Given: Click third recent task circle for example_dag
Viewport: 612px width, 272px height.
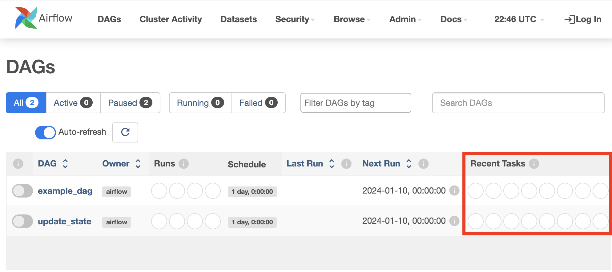Looking at the screenshot, I should (511, 191).
